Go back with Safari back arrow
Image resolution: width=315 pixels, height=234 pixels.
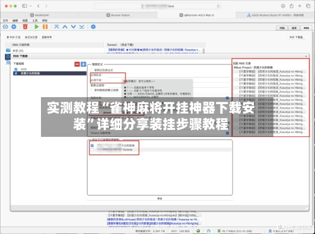pyautogui.click(x=38, y=6)
